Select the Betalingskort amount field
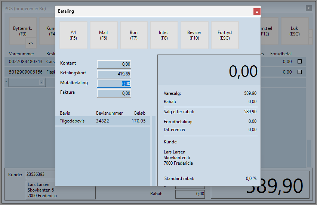The image size is (317, 205). click(x=114, y=74)
